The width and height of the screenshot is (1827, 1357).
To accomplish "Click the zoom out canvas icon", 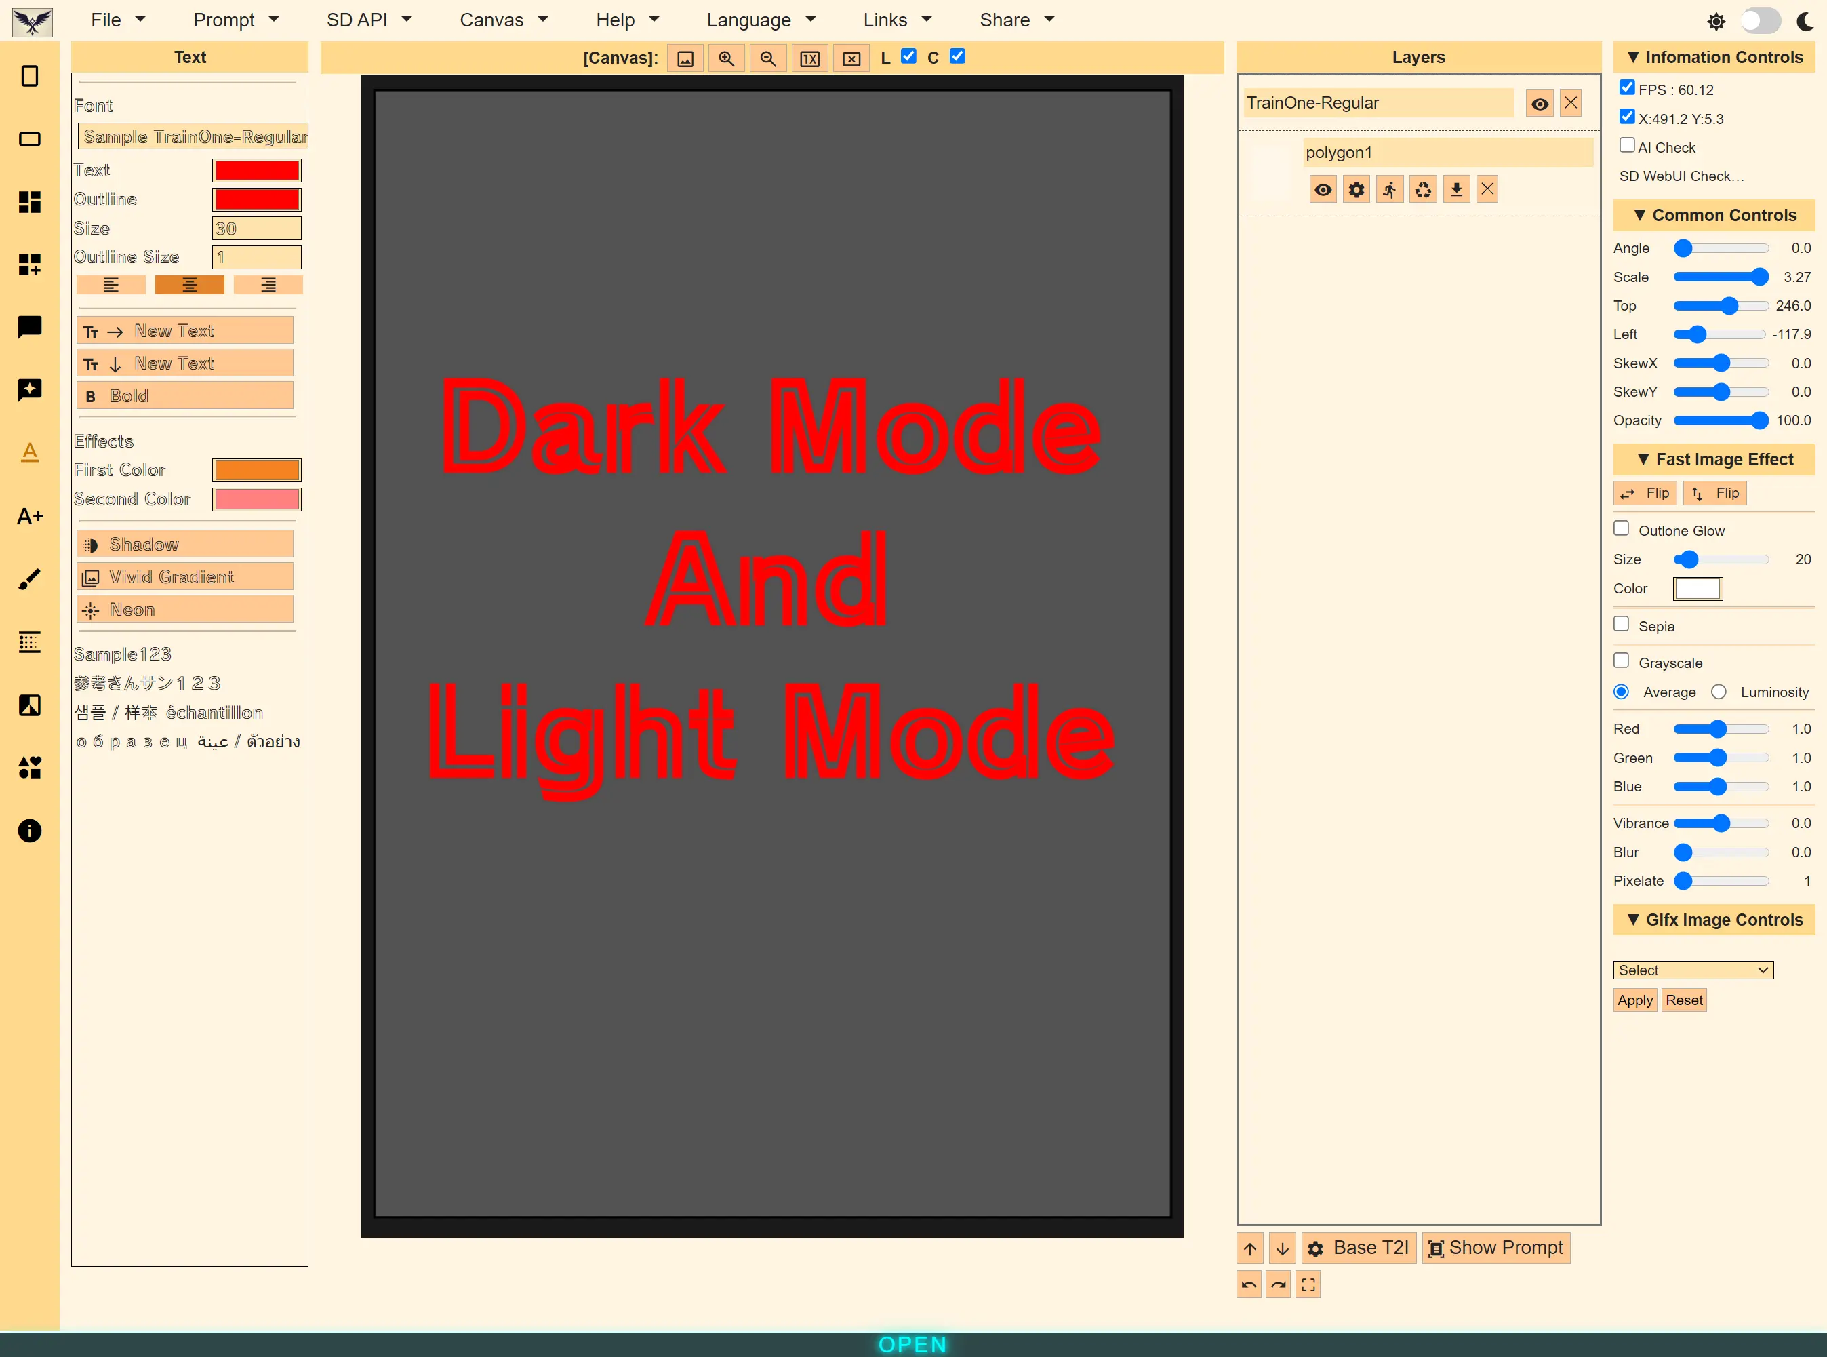I will [x=768, y=58].
